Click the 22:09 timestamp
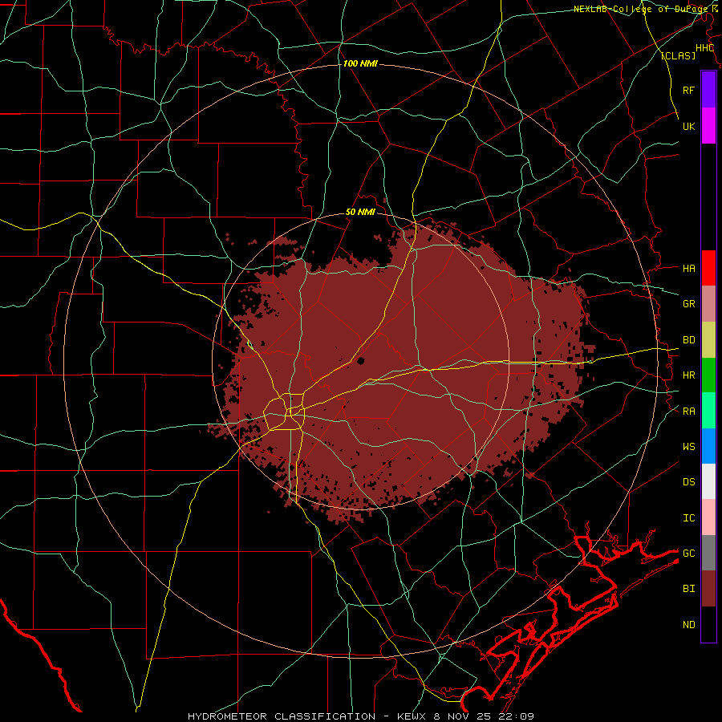The image size is (722, 722). pos(516,716)
